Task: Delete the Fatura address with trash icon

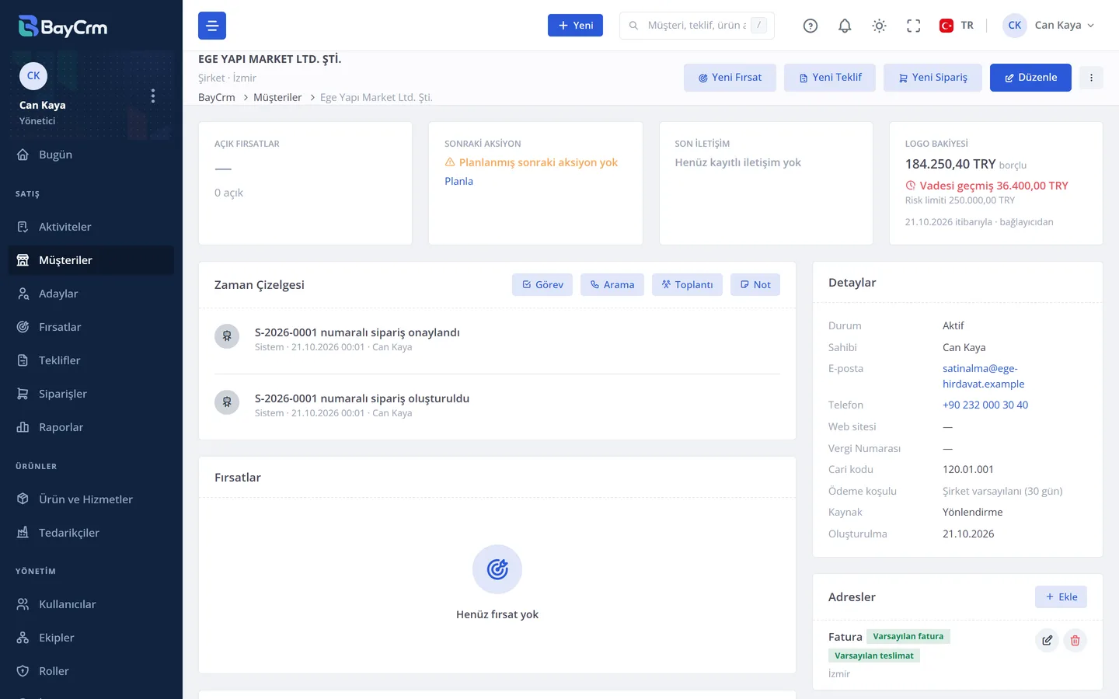Action: [1075, 641]
